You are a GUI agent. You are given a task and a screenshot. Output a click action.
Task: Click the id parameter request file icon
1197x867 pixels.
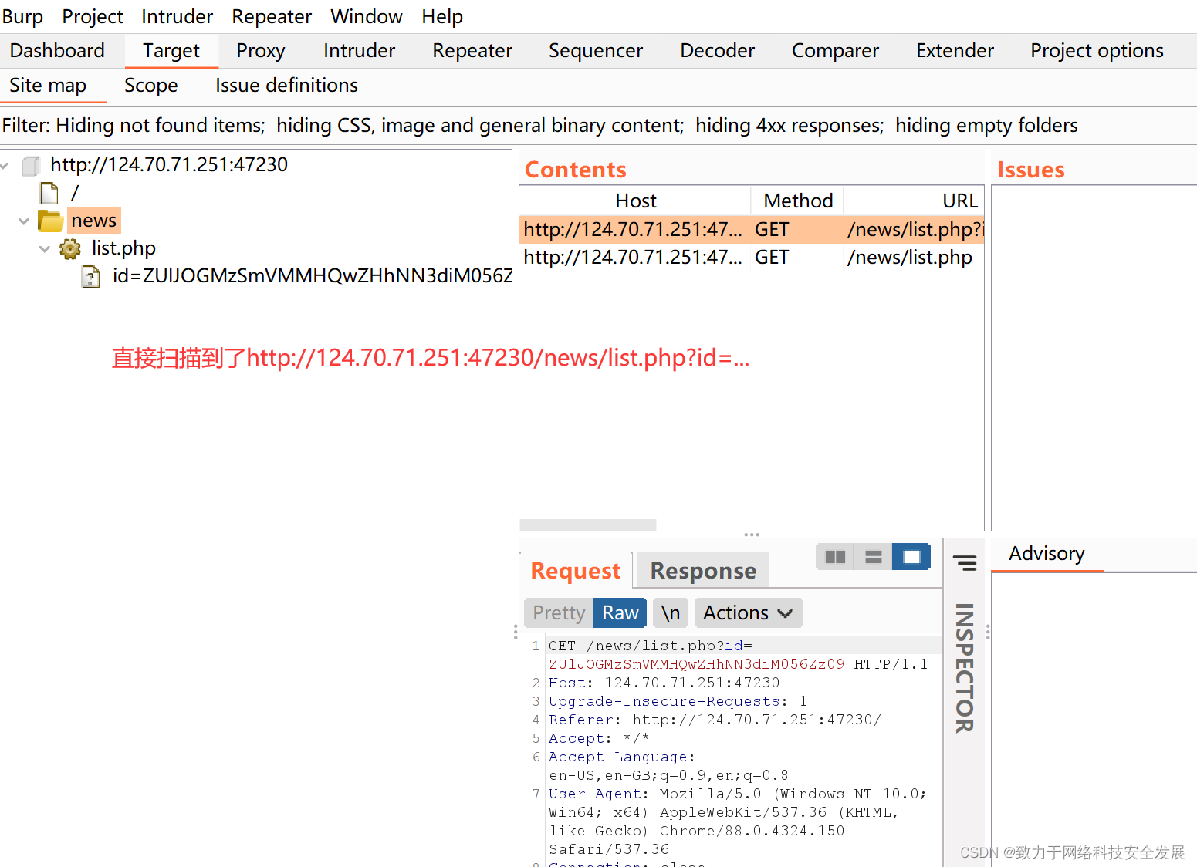pos(91,276)
